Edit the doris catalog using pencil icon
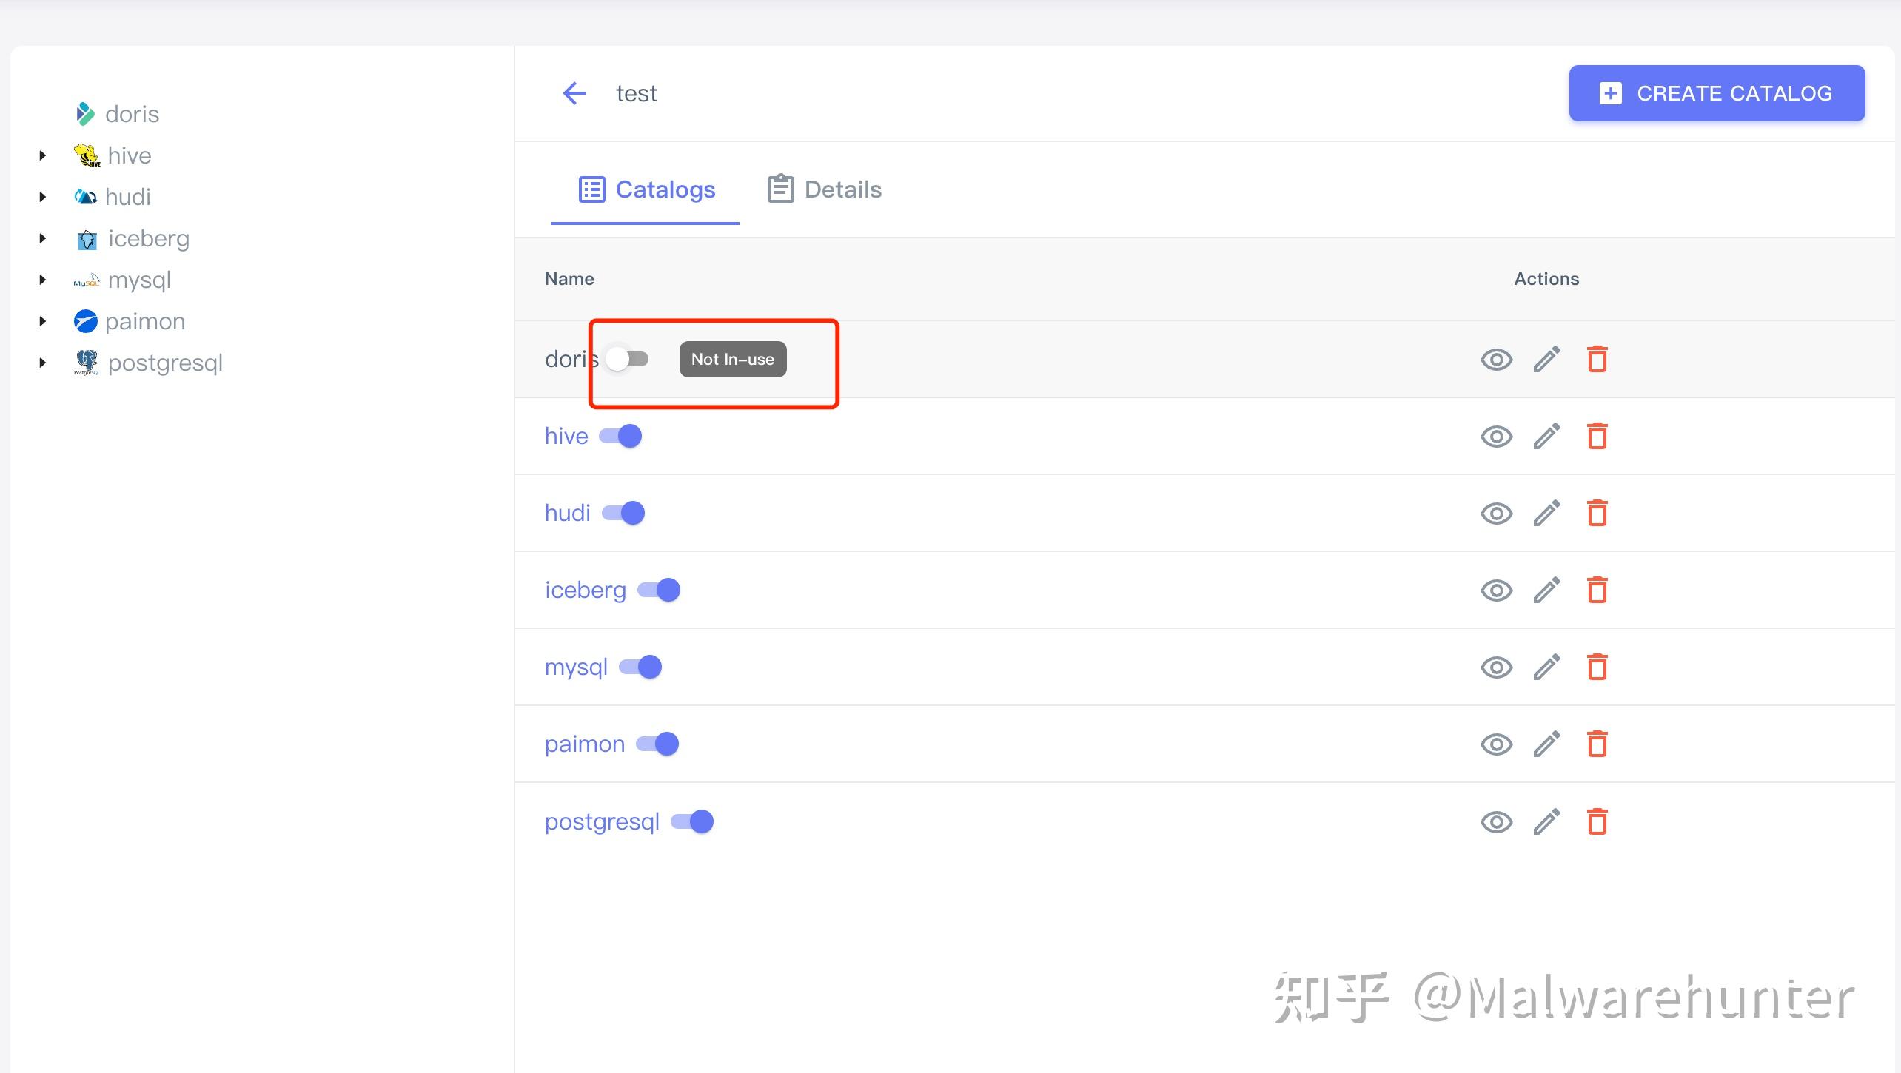The height and width of the screenshot is (1073, 1901). point(1546,360)
